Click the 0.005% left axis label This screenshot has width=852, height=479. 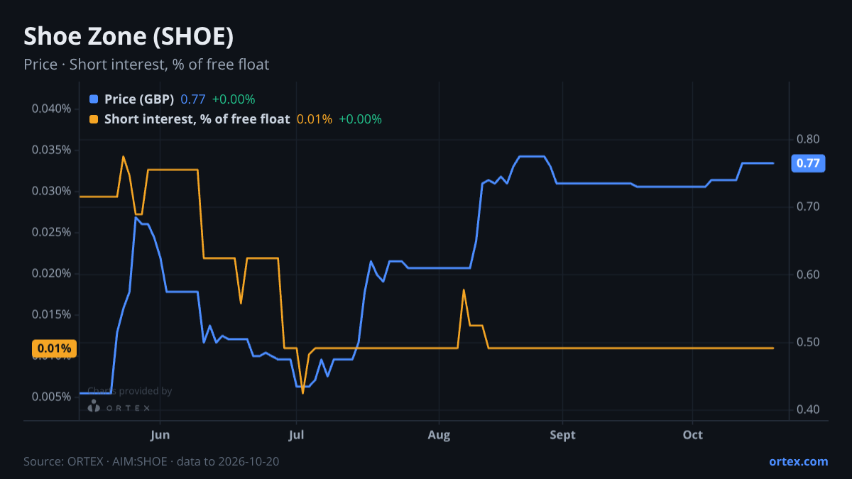pos(51,397)
